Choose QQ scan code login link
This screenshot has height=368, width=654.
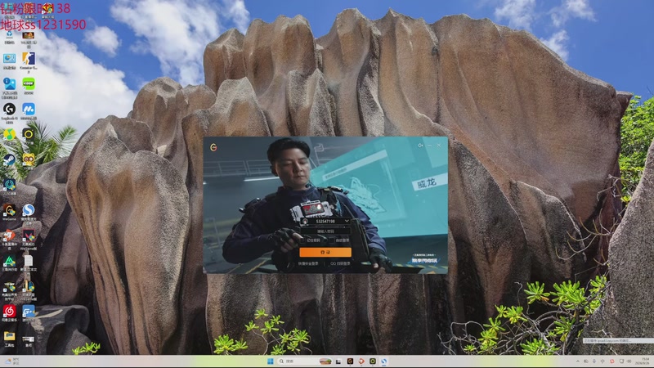coord(340,263)
